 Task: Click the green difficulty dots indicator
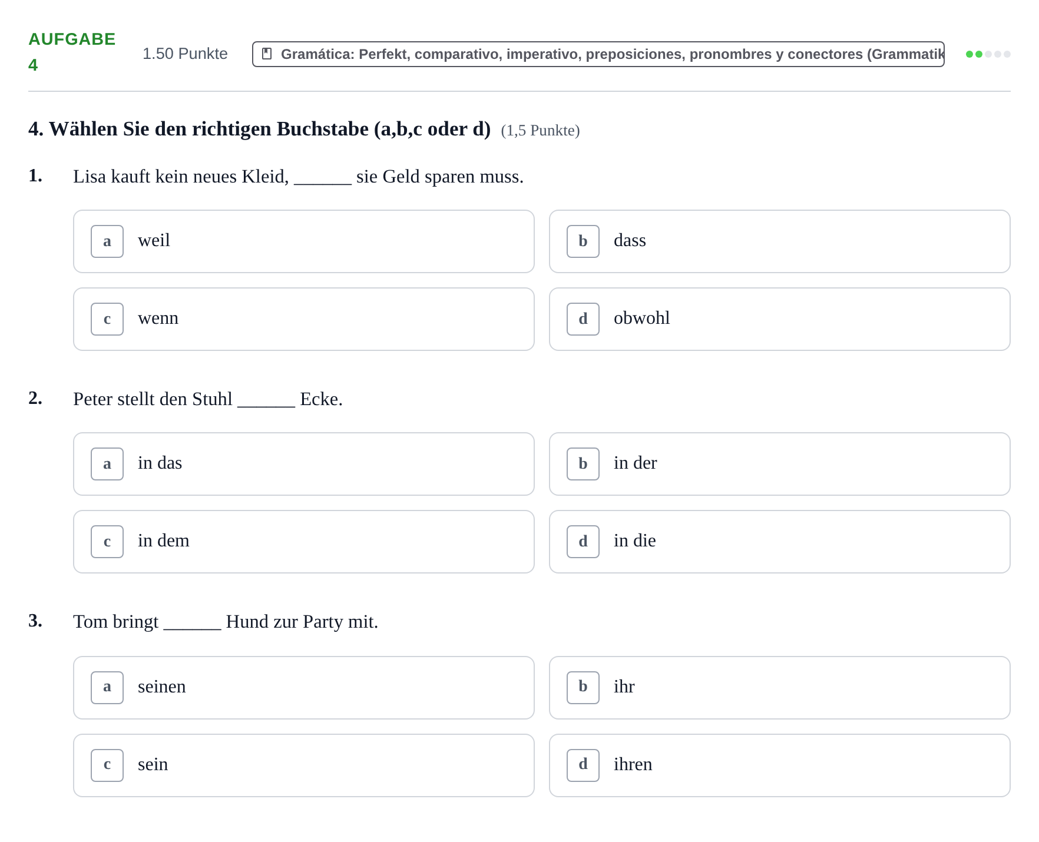coord(988,54)
